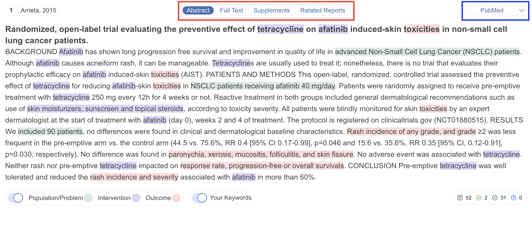Click the excluded slash-circle icon

(495, 198)
